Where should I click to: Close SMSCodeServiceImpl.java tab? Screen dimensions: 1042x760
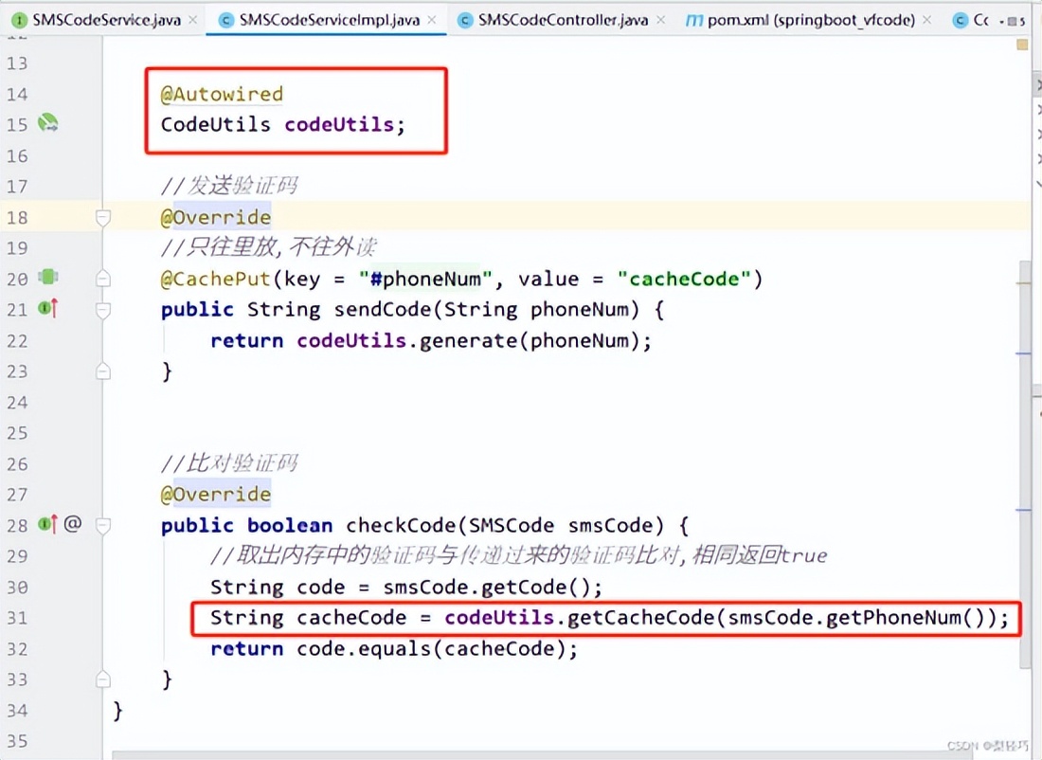point(432,20)
